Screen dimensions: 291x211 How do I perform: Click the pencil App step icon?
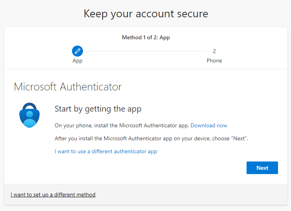77,51
